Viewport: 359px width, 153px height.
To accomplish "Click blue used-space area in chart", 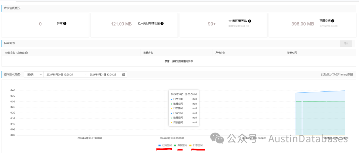I will click(320, 96).
